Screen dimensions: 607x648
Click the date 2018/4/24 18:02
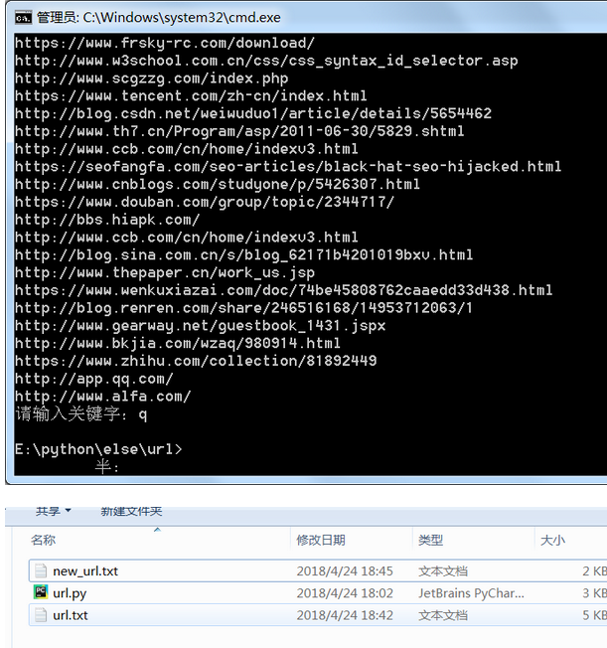click(x=345, y=593)
